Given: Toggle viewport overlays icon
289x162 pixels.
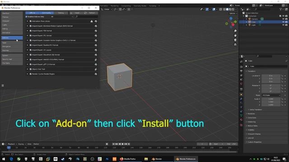Looking at the screenshot, I should point(214,9).
